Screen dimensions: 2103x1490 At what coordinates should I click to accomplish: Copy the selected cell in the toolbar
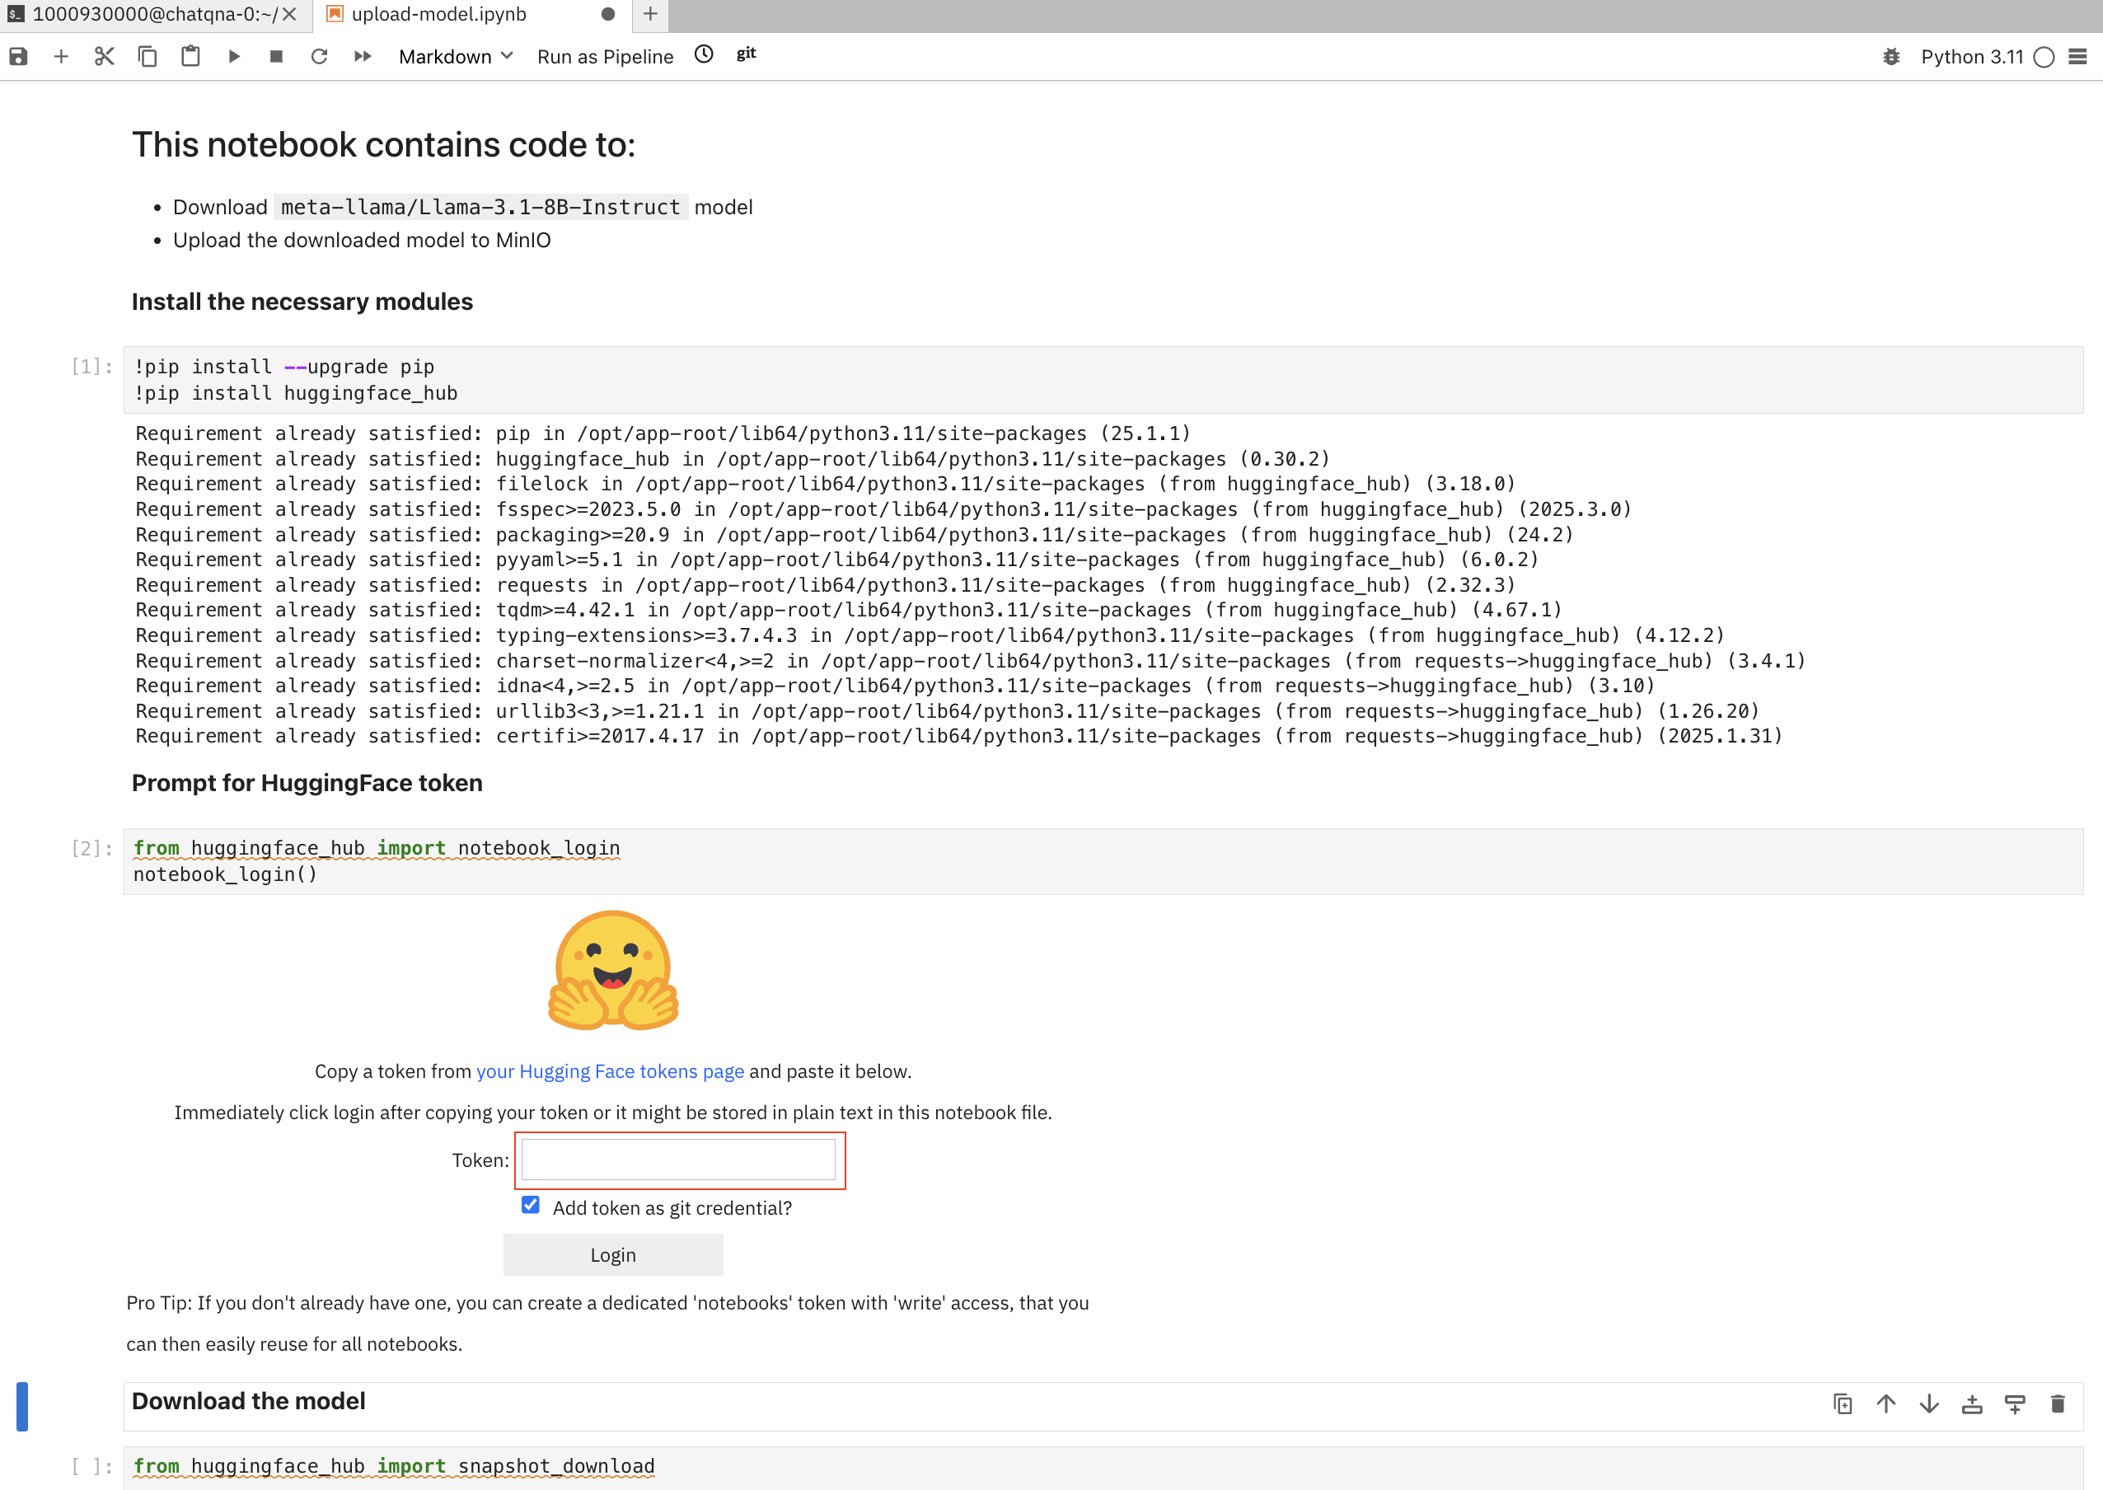[x=147, y=57]
